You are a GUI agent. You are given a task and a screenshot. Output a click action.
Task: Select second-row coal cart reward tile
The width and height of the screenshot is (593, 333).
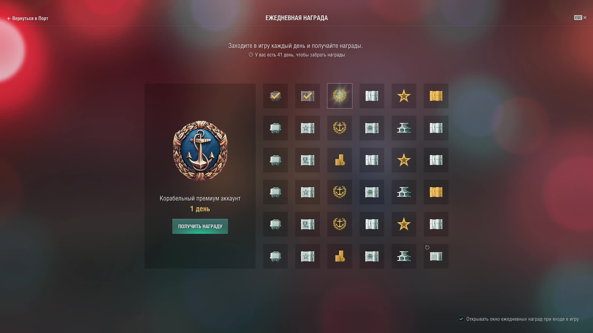tap(275, 128)
